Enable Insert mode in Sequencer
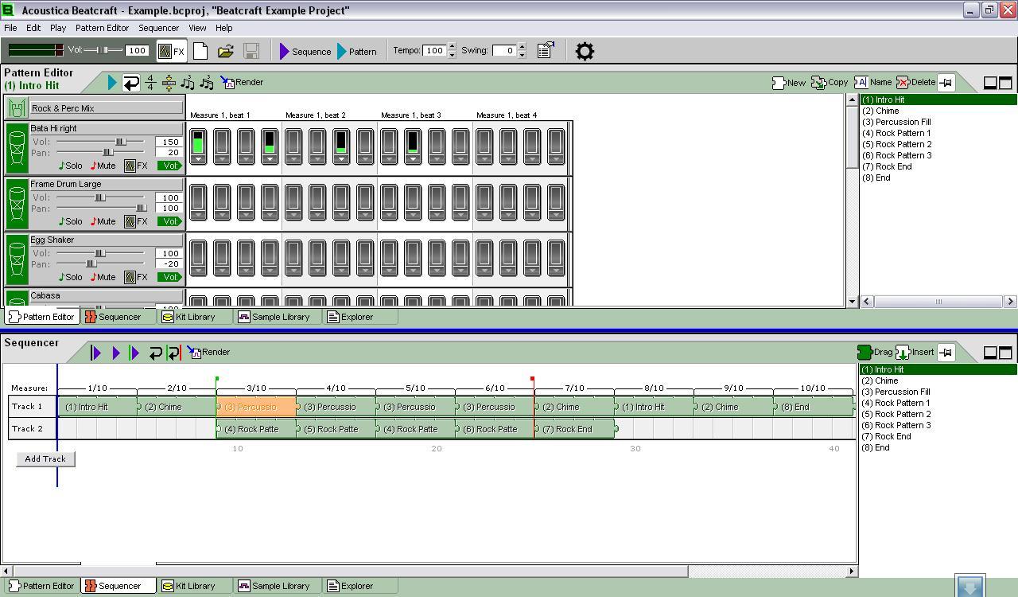This screenshot has height=597, width=1018. 915,352
